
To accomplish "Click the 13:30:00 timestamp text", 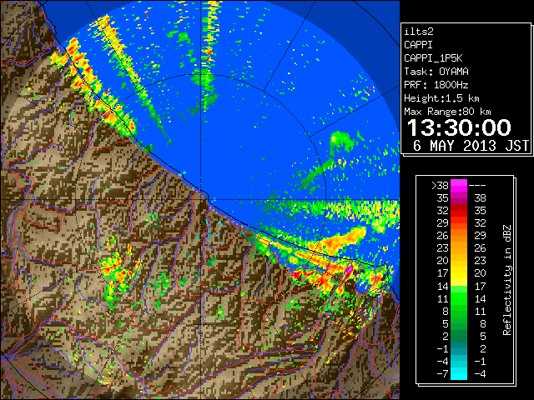I will [459, 127].
